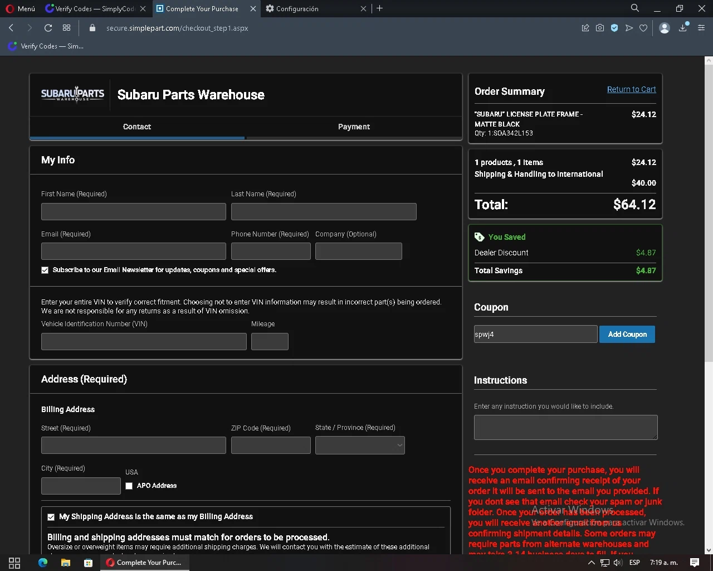
Task: Go back with the browser back arrow
Action: pyautogui.click(x=11, y=28)
